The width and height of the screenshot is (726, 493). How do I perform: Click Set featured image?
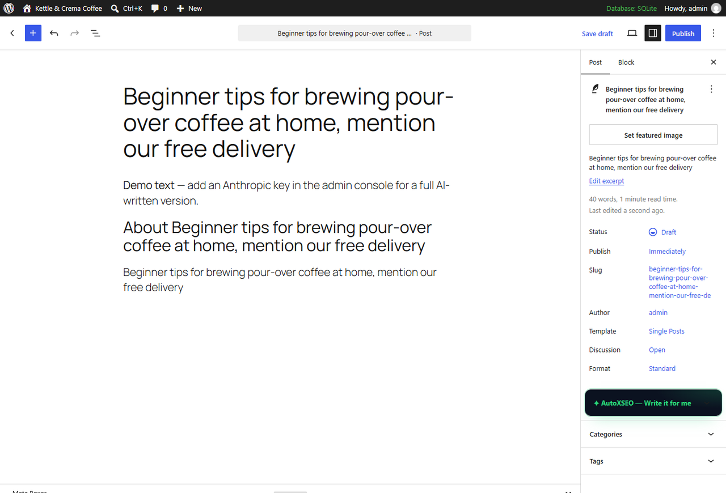[653, 135]
